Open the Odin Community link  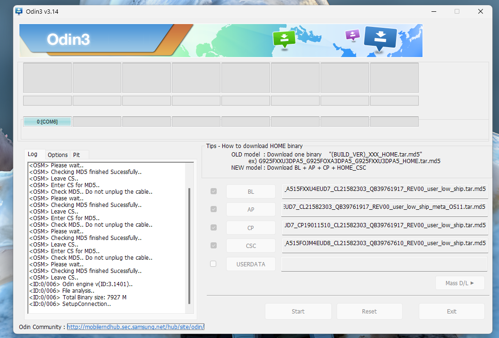point(135,327)
